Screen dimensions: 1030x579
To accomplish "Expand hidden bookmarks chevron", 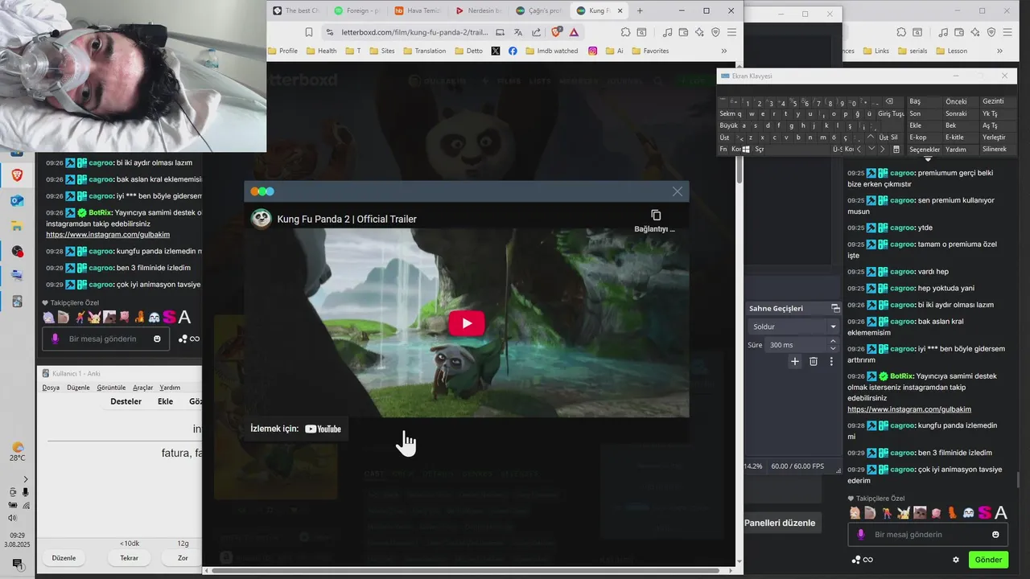I will [x=723, y=51].
